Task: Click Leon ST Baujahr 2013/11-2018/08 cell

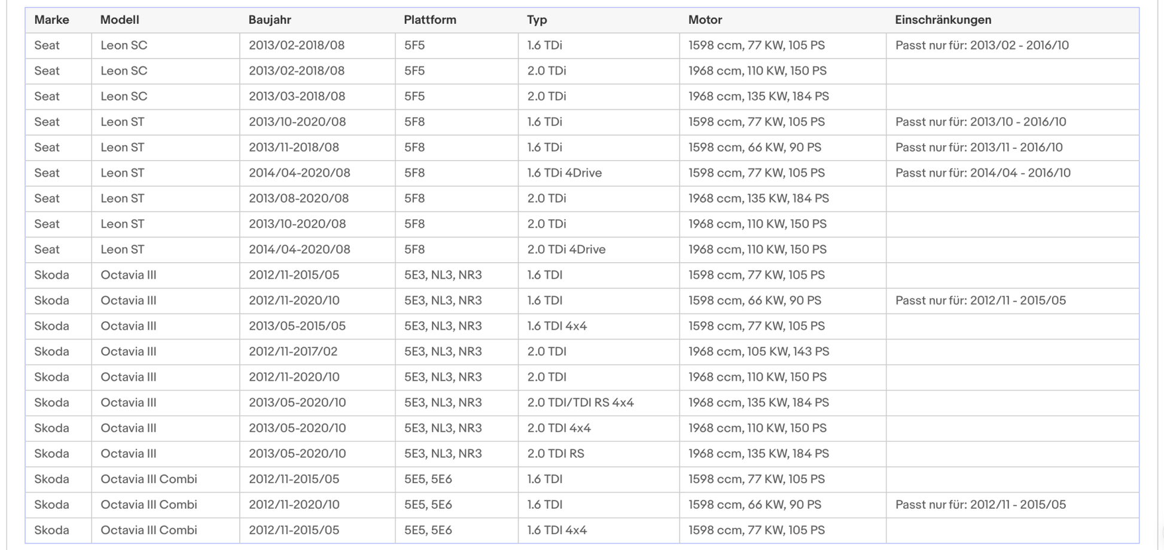Action: 294,147
